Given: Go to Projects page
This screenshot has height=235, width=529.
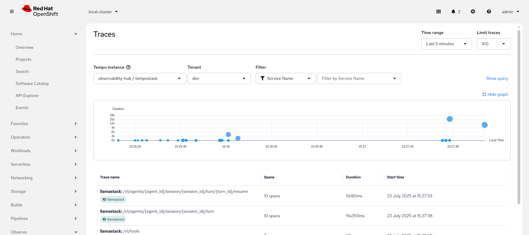Looking at the screenshot, I should 24,59.
